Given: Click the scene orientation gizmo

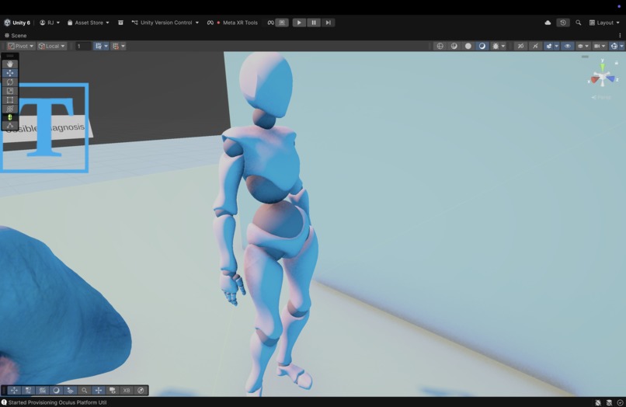Looking at the screenshot, I should 603,77.
